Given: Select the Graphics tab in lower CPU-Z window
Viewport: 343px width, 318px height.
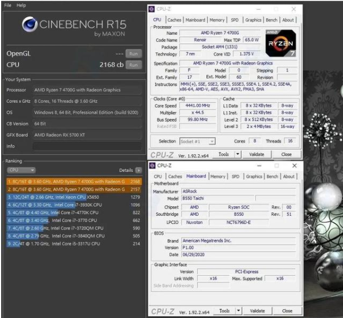Looking at the screenshot, I should point(254,176).
